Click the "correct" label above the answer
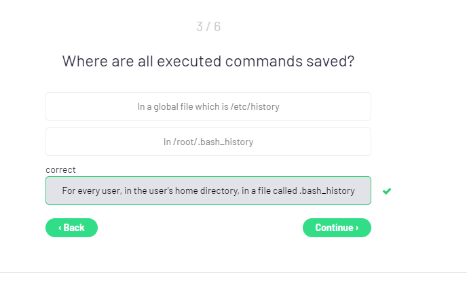The width and height of the screenshot is (467, 286). 60,169
